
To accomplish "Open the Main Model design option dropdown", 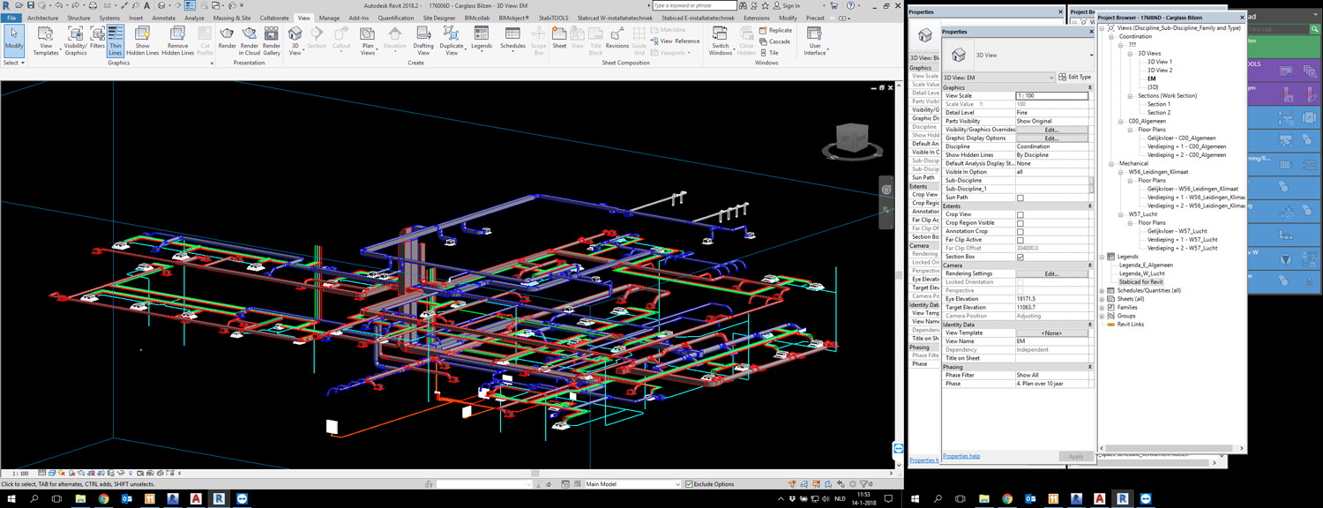I will [x=632, y=484].
